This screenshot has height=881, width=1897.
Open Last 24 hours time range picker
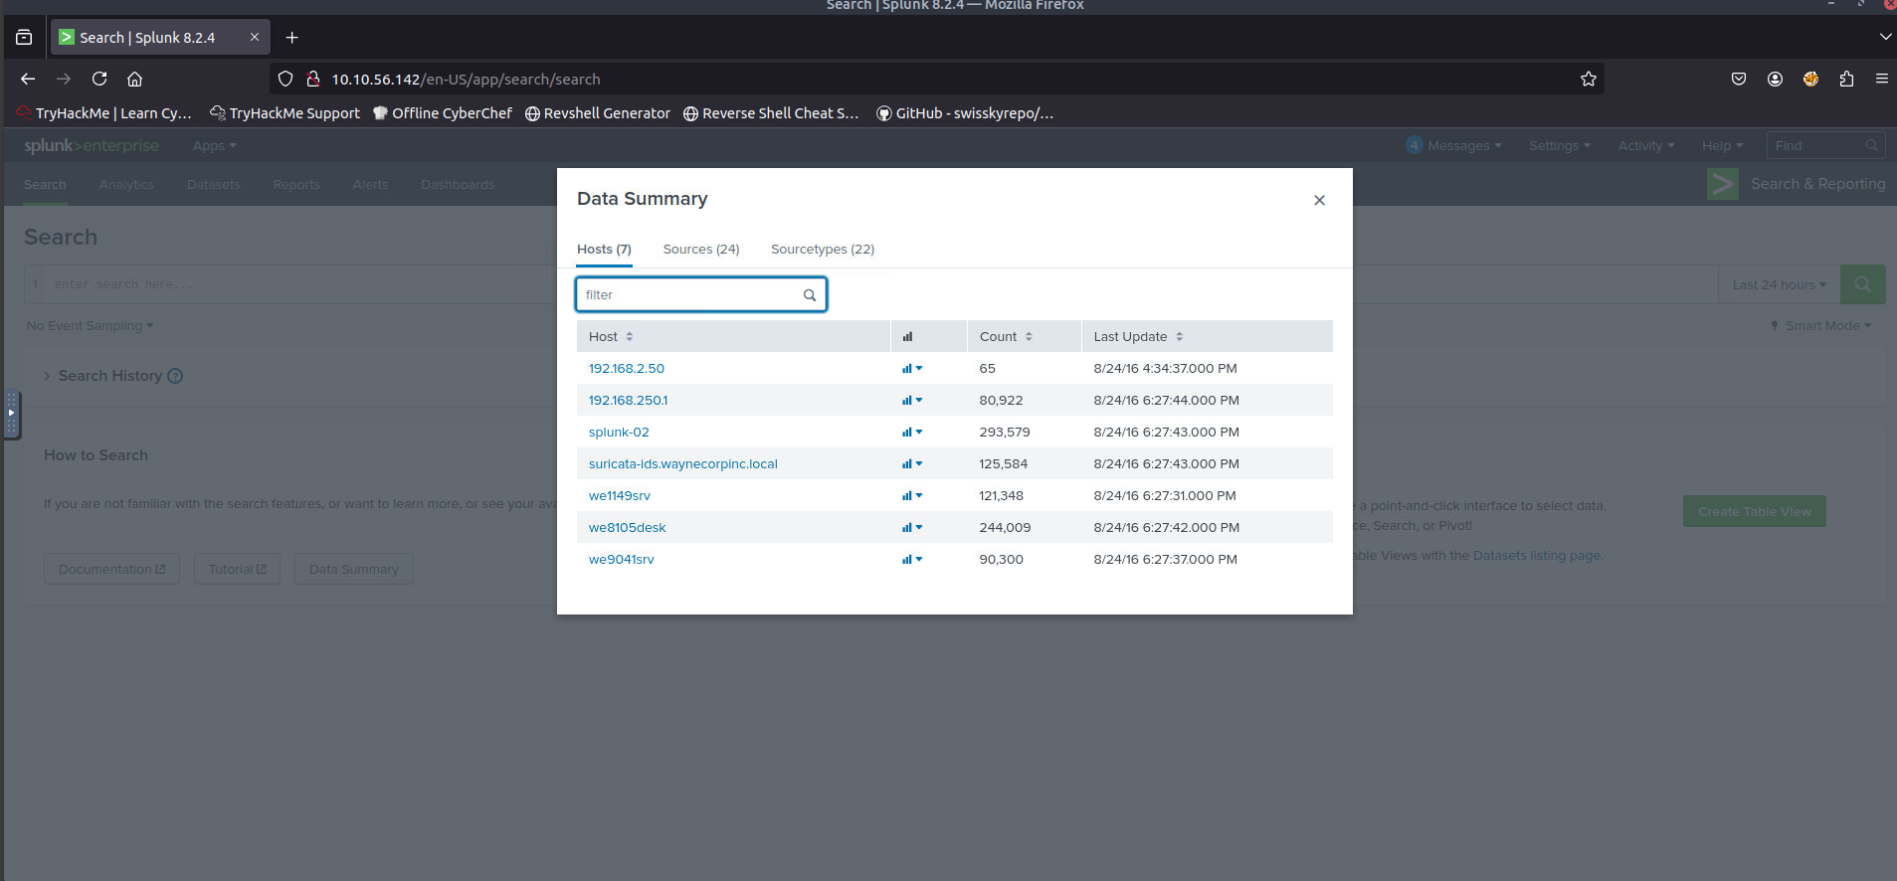pos(1779,284)
